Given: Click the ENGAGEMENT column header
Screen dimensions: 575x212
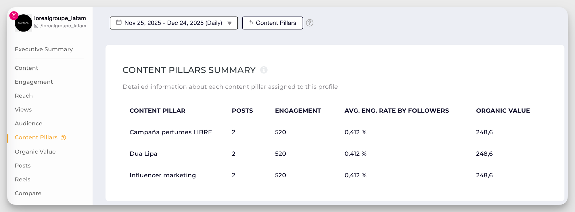Looking at the screenshot, I should point(298,111).
